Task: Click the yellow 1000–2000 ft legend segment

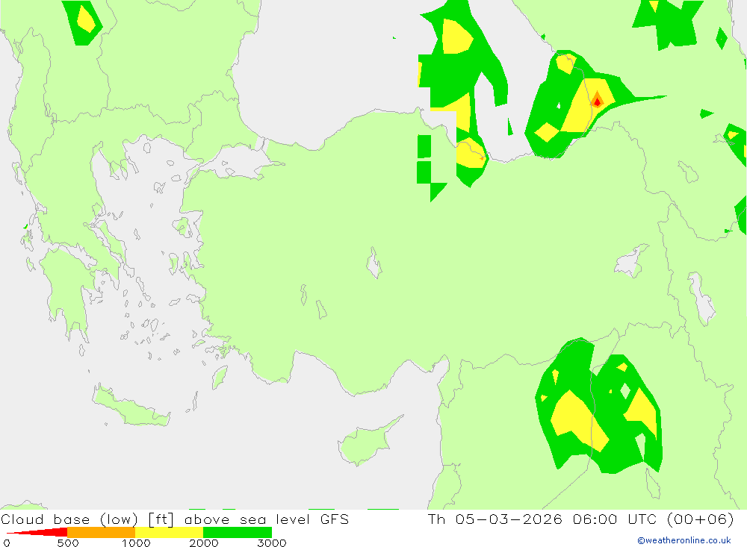Action: (x=169, y=532)
